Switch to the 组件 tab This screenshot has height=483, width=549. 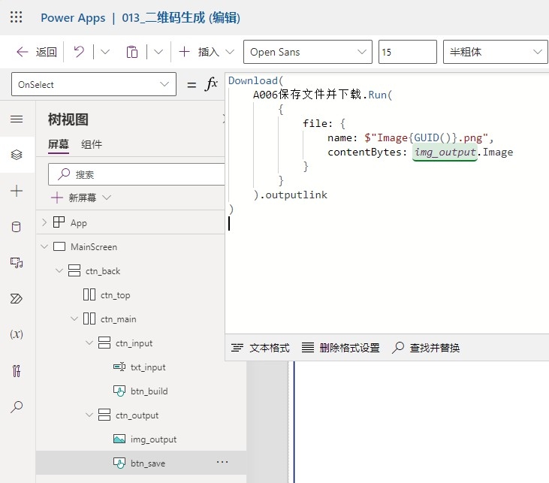tap(92, 144)
